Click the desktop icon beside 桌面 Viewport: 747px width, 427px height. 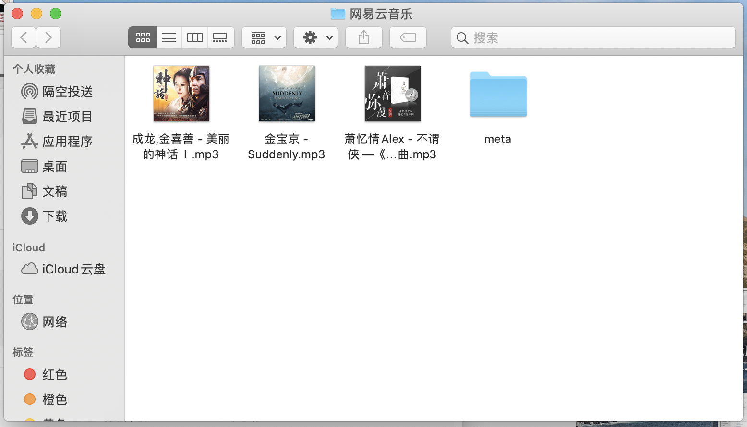coord(30,166)
